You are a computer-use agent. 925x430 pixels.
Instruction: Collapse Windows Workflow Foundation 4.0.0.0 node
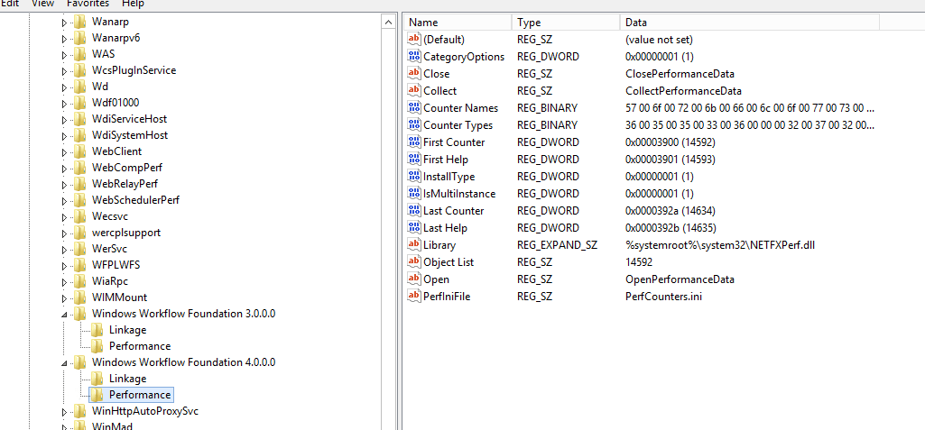pyautogui.click(x=65, y=363)
